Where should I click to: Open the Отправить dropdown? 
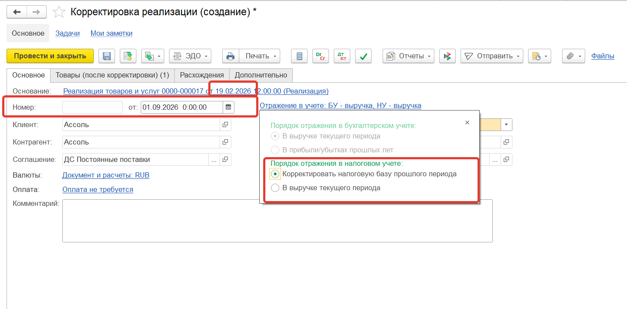(491, 56)
